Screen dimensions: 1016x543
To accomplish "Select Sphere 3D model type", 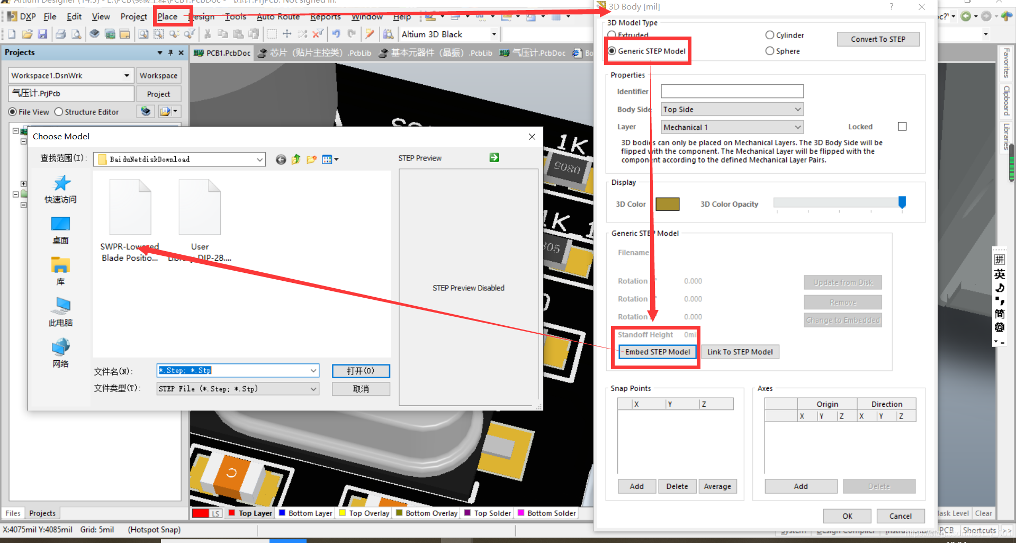I will tap(770, 51).
